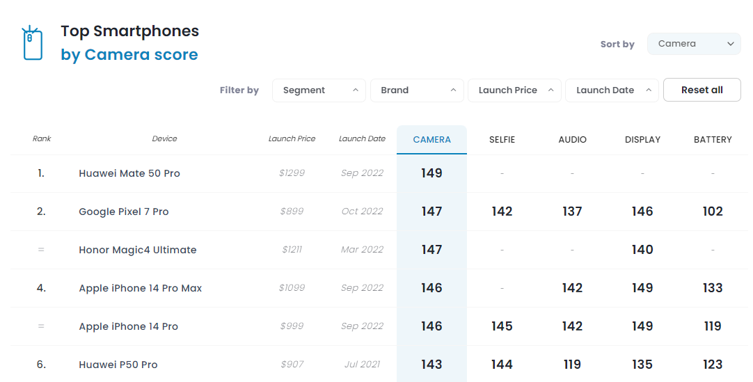Open the Apple iPhone 14 Pro Max device
Image resolution: width=753 pixels, height=382 pixels.
pyautogui.click(x=140, y=289)
